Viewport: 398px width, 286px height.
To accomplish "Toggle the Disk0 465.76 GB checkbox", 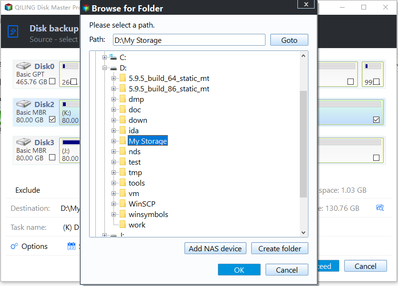I will tap(52, 81).
